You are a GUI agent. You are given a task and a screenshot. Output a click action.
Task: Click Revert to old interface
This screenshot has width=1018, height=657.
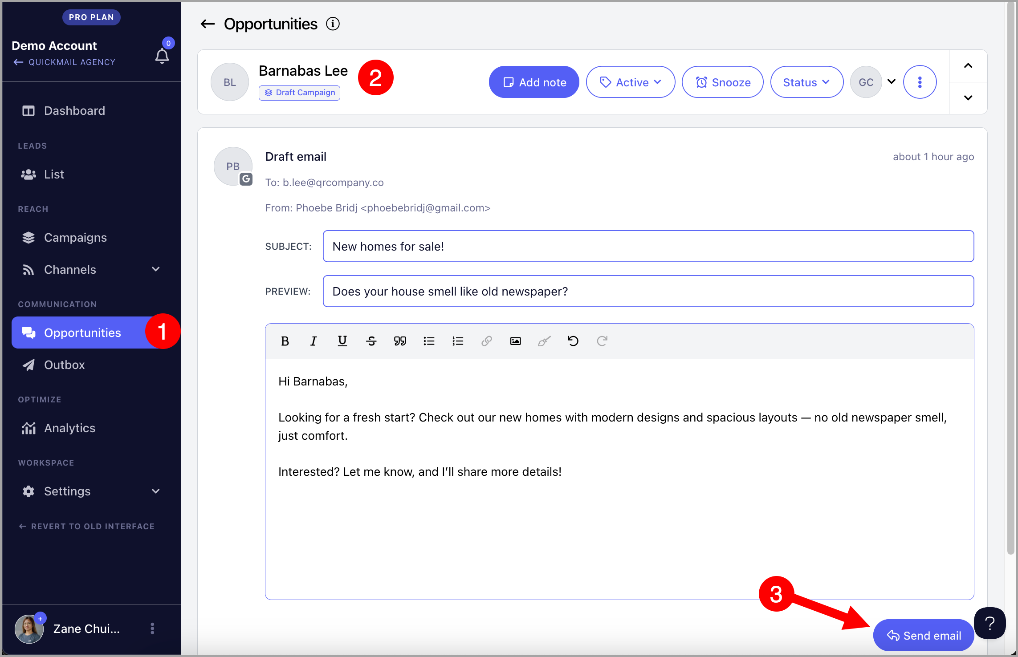tap(86, 526)
